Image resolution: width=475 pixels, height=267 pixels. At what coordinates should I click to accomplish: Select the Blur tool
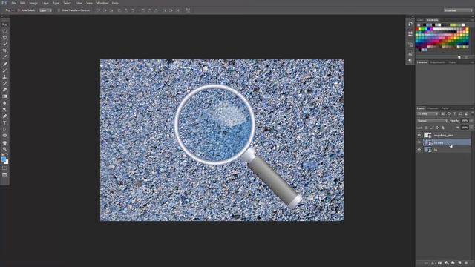pos(4,103)
